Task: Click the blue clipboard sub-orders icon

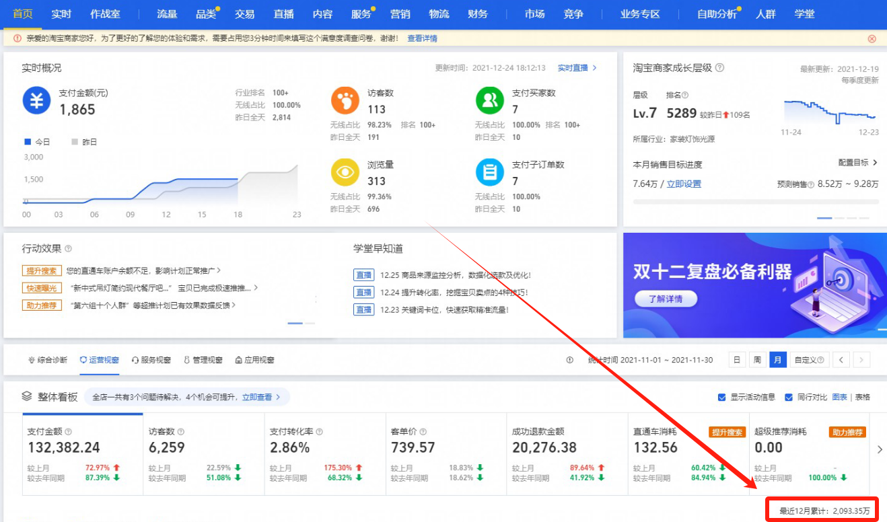Action: (489, 172)
